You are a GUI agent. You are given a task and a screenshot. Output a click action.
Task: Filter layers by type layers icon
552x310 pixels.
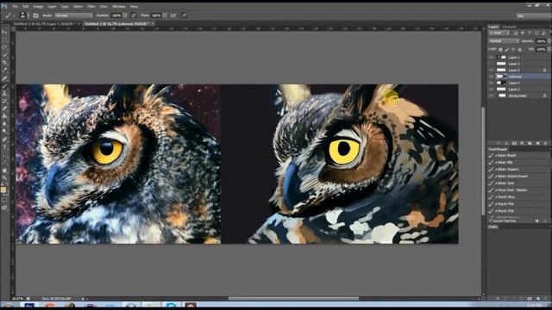click(x=530, y=33)
